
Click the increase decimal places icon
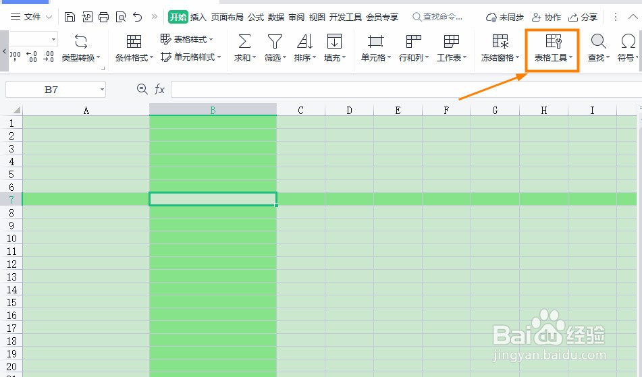coord(32,57)
